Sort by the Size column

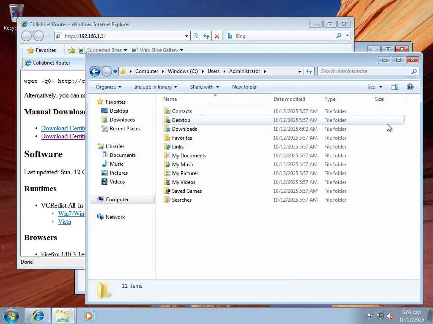tap(389, 99)
